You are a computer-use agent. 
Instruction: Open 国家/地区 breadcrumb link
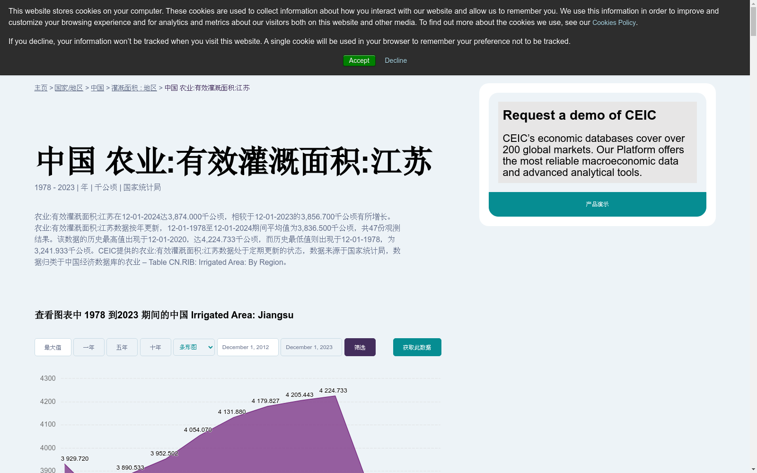click(x=69, y=88)
